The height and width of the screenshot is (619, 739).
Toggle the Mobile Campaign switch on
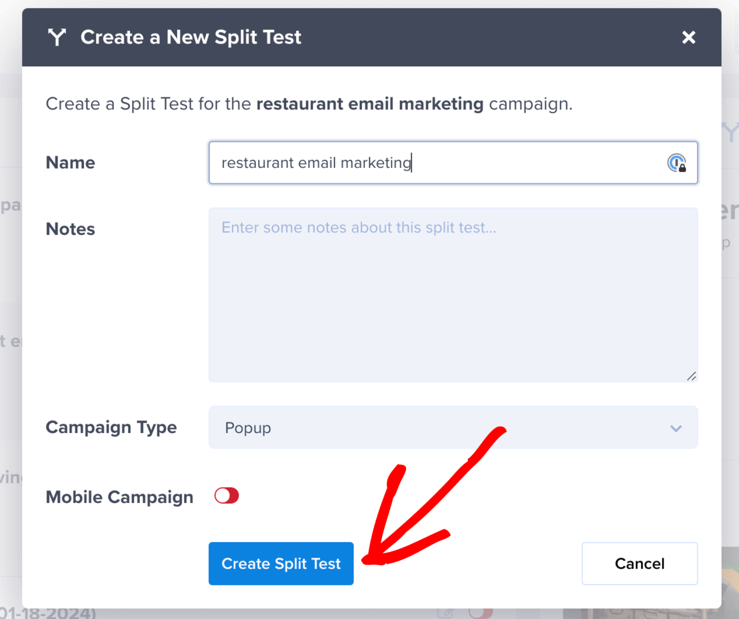[x=226, y=496]
